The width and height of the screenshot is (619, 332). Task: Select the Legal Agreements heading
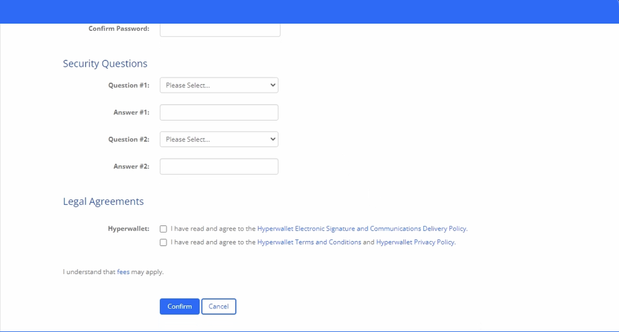click(x=104, y=201)
